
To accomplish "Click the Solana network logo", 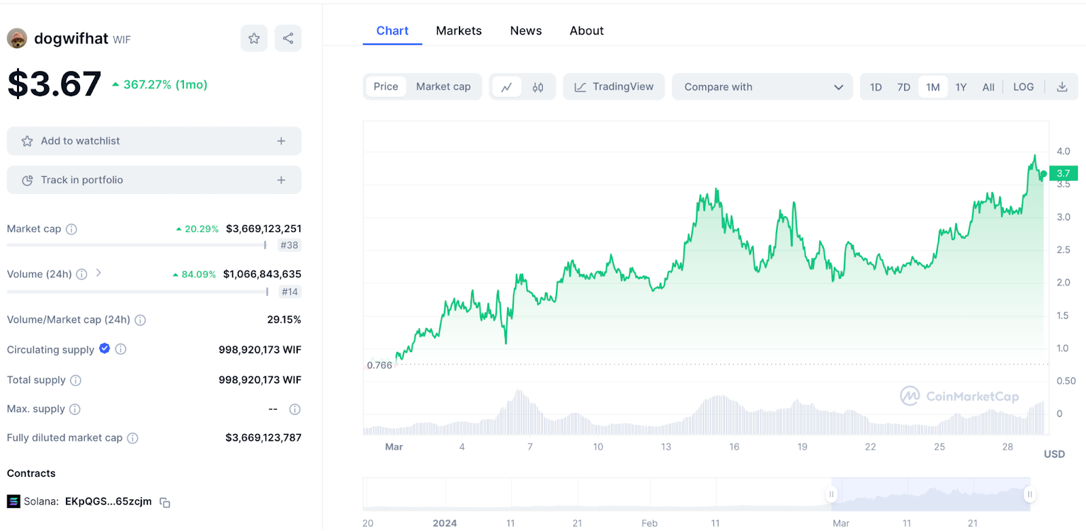I will point(14,501).
